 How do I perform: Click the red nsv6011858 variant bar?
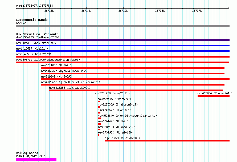(133, 68)
